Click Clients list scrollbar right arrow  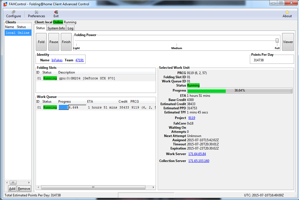pos(29,183)
